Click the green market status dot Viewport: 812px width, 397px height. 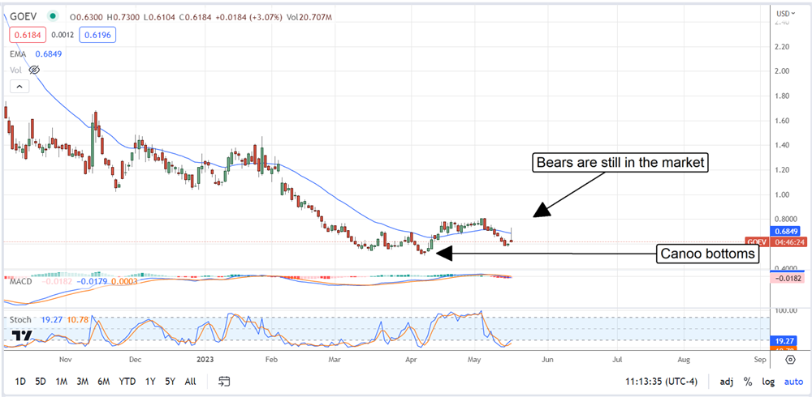[54, 15]
